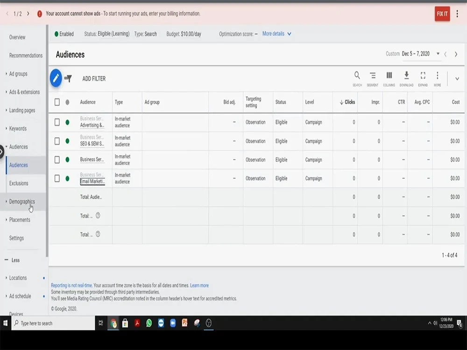Image resolution: width=467 pixels, height=350 pixels.
Task: Go to next date range arrow
Action: coord(456,54)
